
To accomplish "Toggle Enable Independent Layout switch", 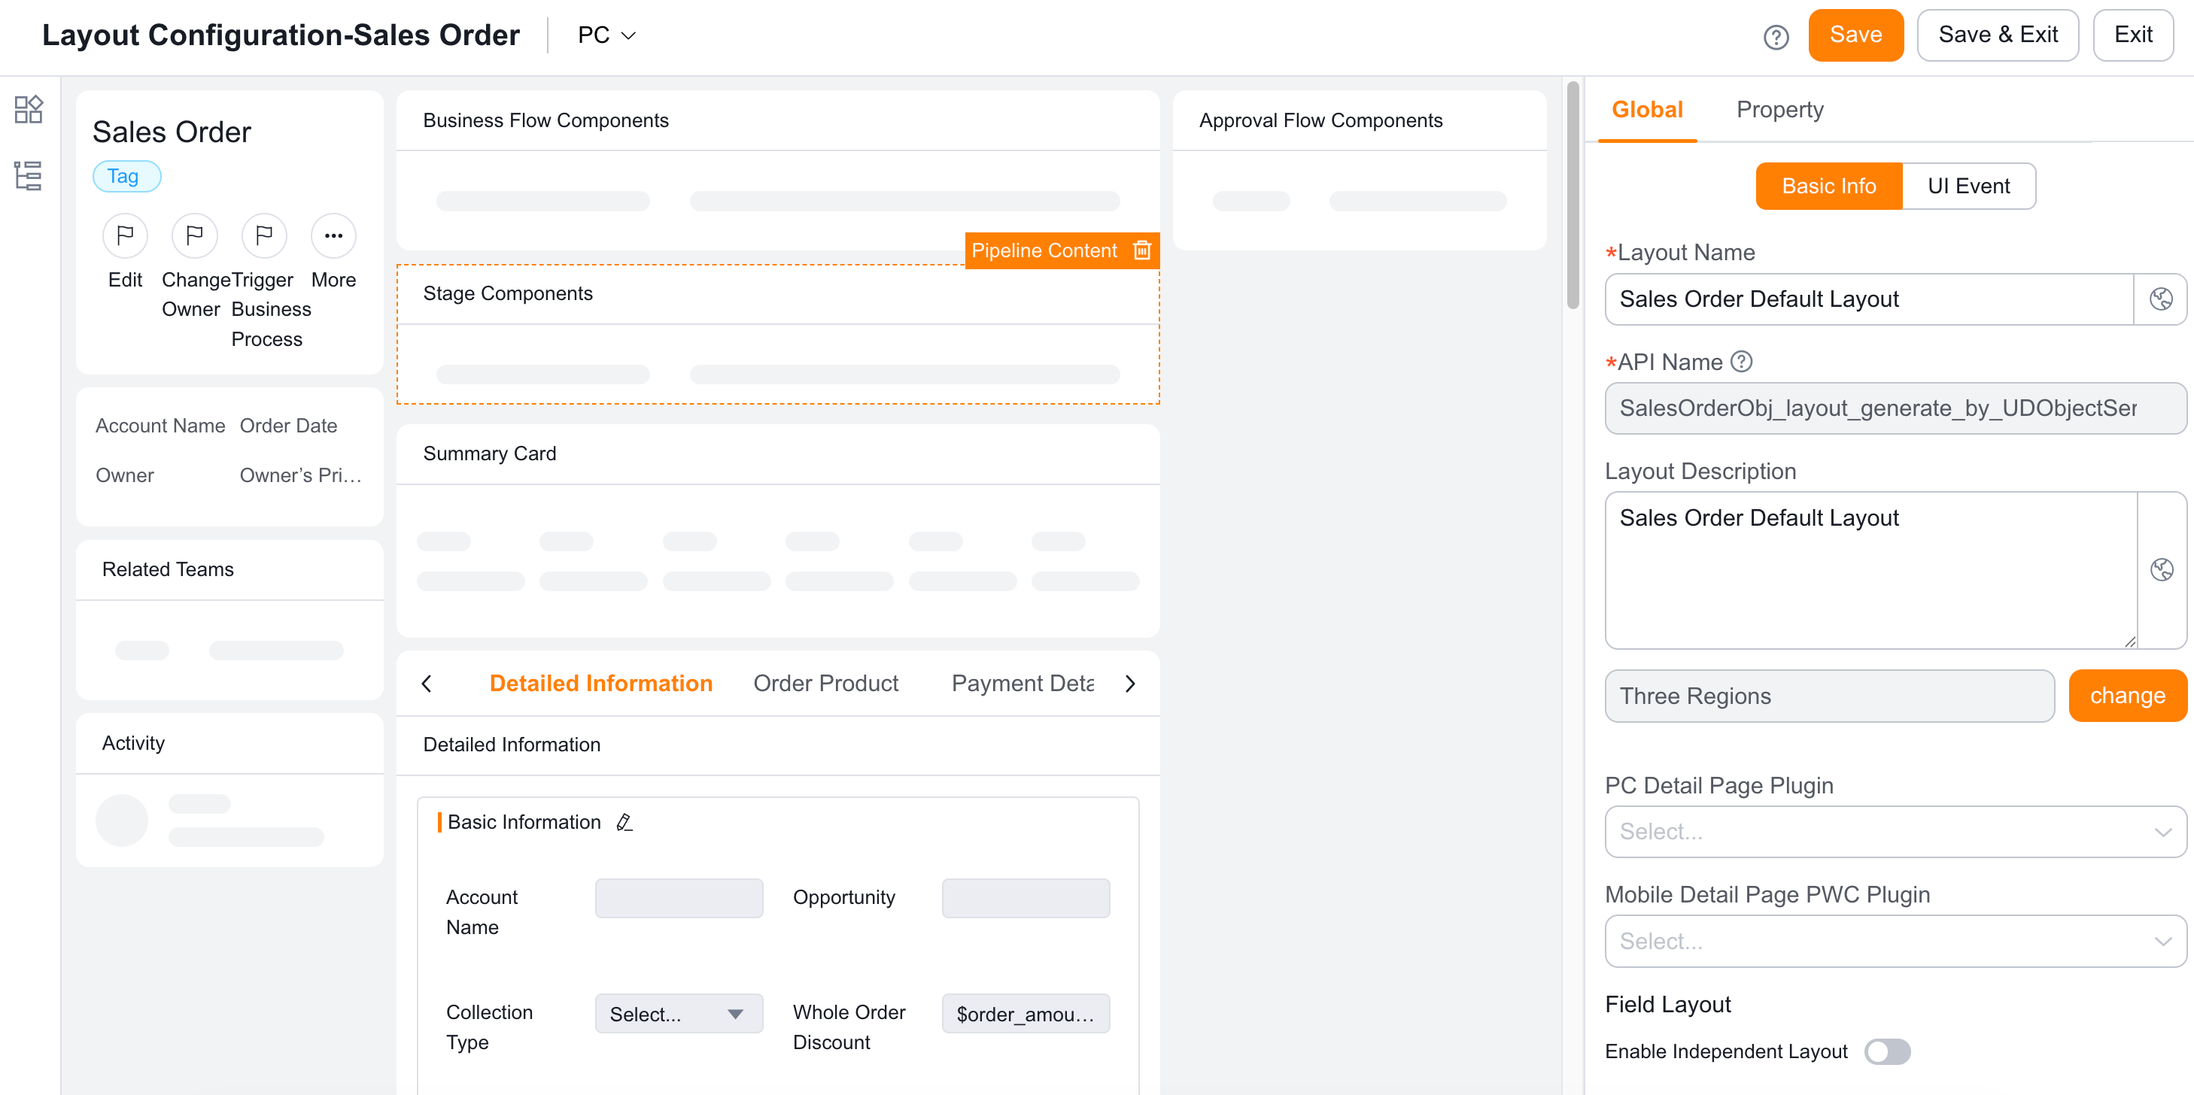I will [x=1886, y=1051].
